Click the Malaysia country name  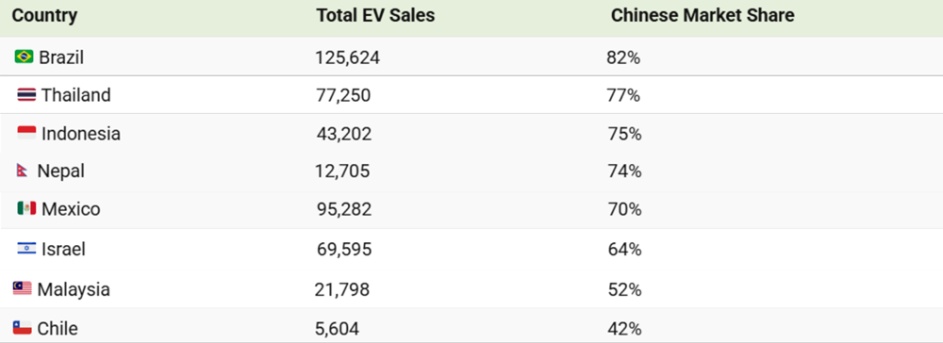pyautogui.click(x=74, y=290)
